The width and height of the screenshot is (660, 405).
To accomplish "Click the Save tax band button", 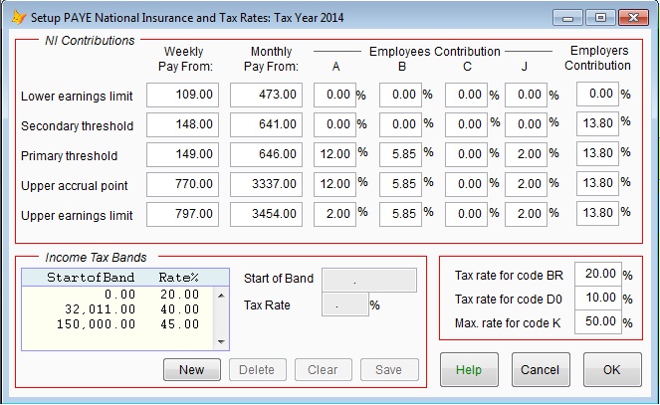I will [389, 369].
